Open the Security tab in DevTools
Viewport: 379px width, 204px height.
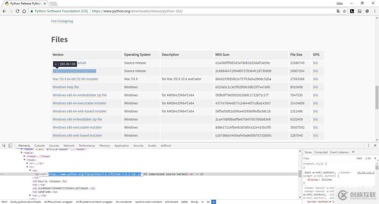[138, 146]
